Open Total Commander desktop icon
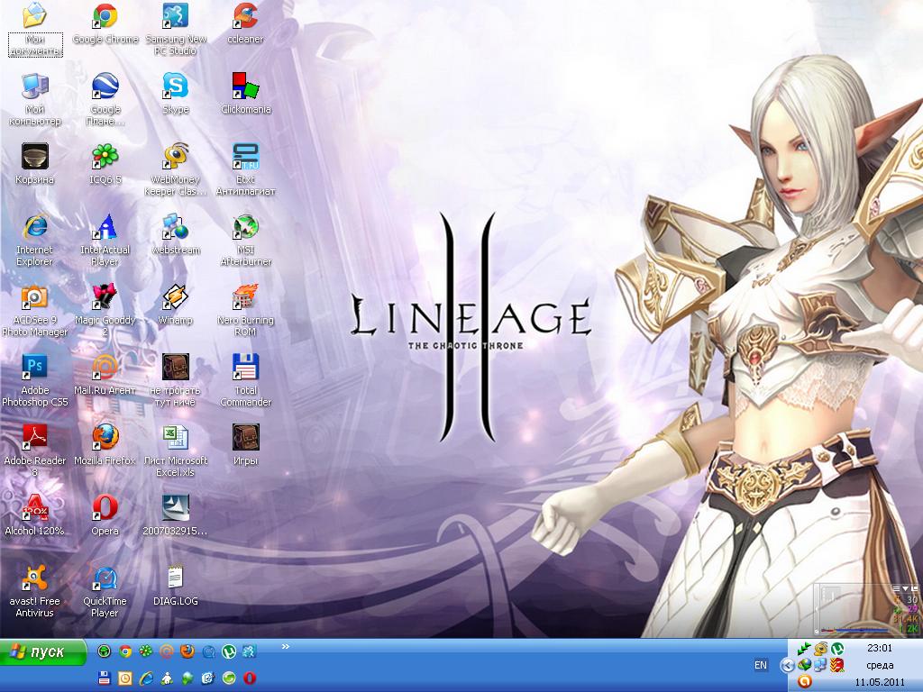Screen dimensions: 923x692 click(245, 368)
